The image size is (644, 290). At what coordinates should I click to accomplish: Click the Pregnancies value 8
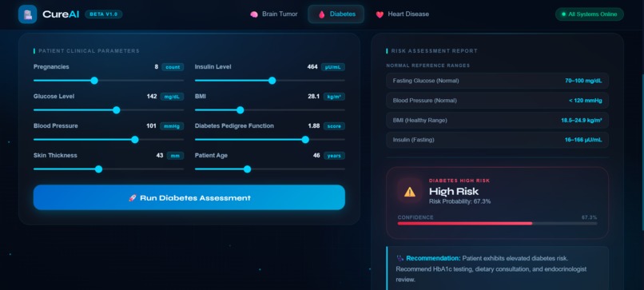(156, 66)
